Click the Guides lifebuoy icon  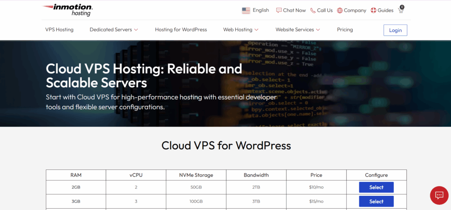point(373,10)
